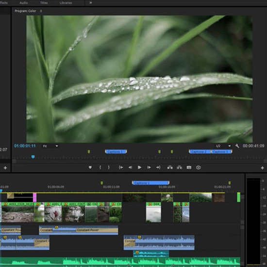The image size is (267, 267).
Task: Click the duration readout 00:00:41:09
Action: click(253, 146)
